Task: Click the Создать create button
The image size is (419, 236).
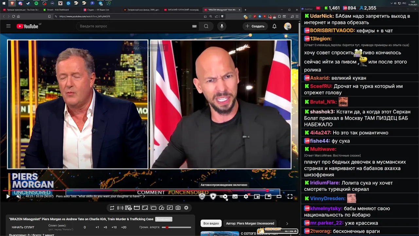Action: (255, 26)
